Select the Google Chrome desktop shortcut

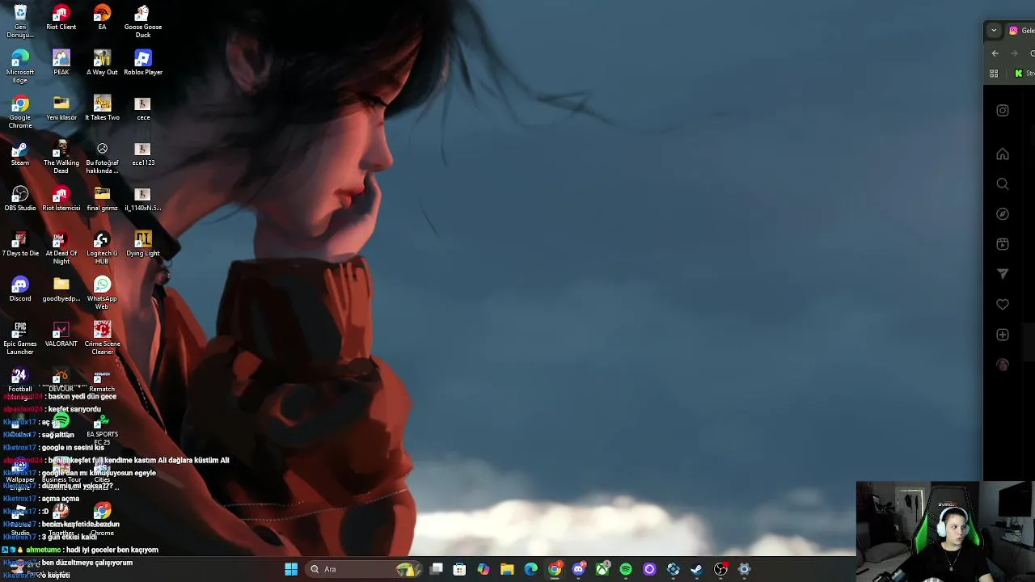pos(20,112)
